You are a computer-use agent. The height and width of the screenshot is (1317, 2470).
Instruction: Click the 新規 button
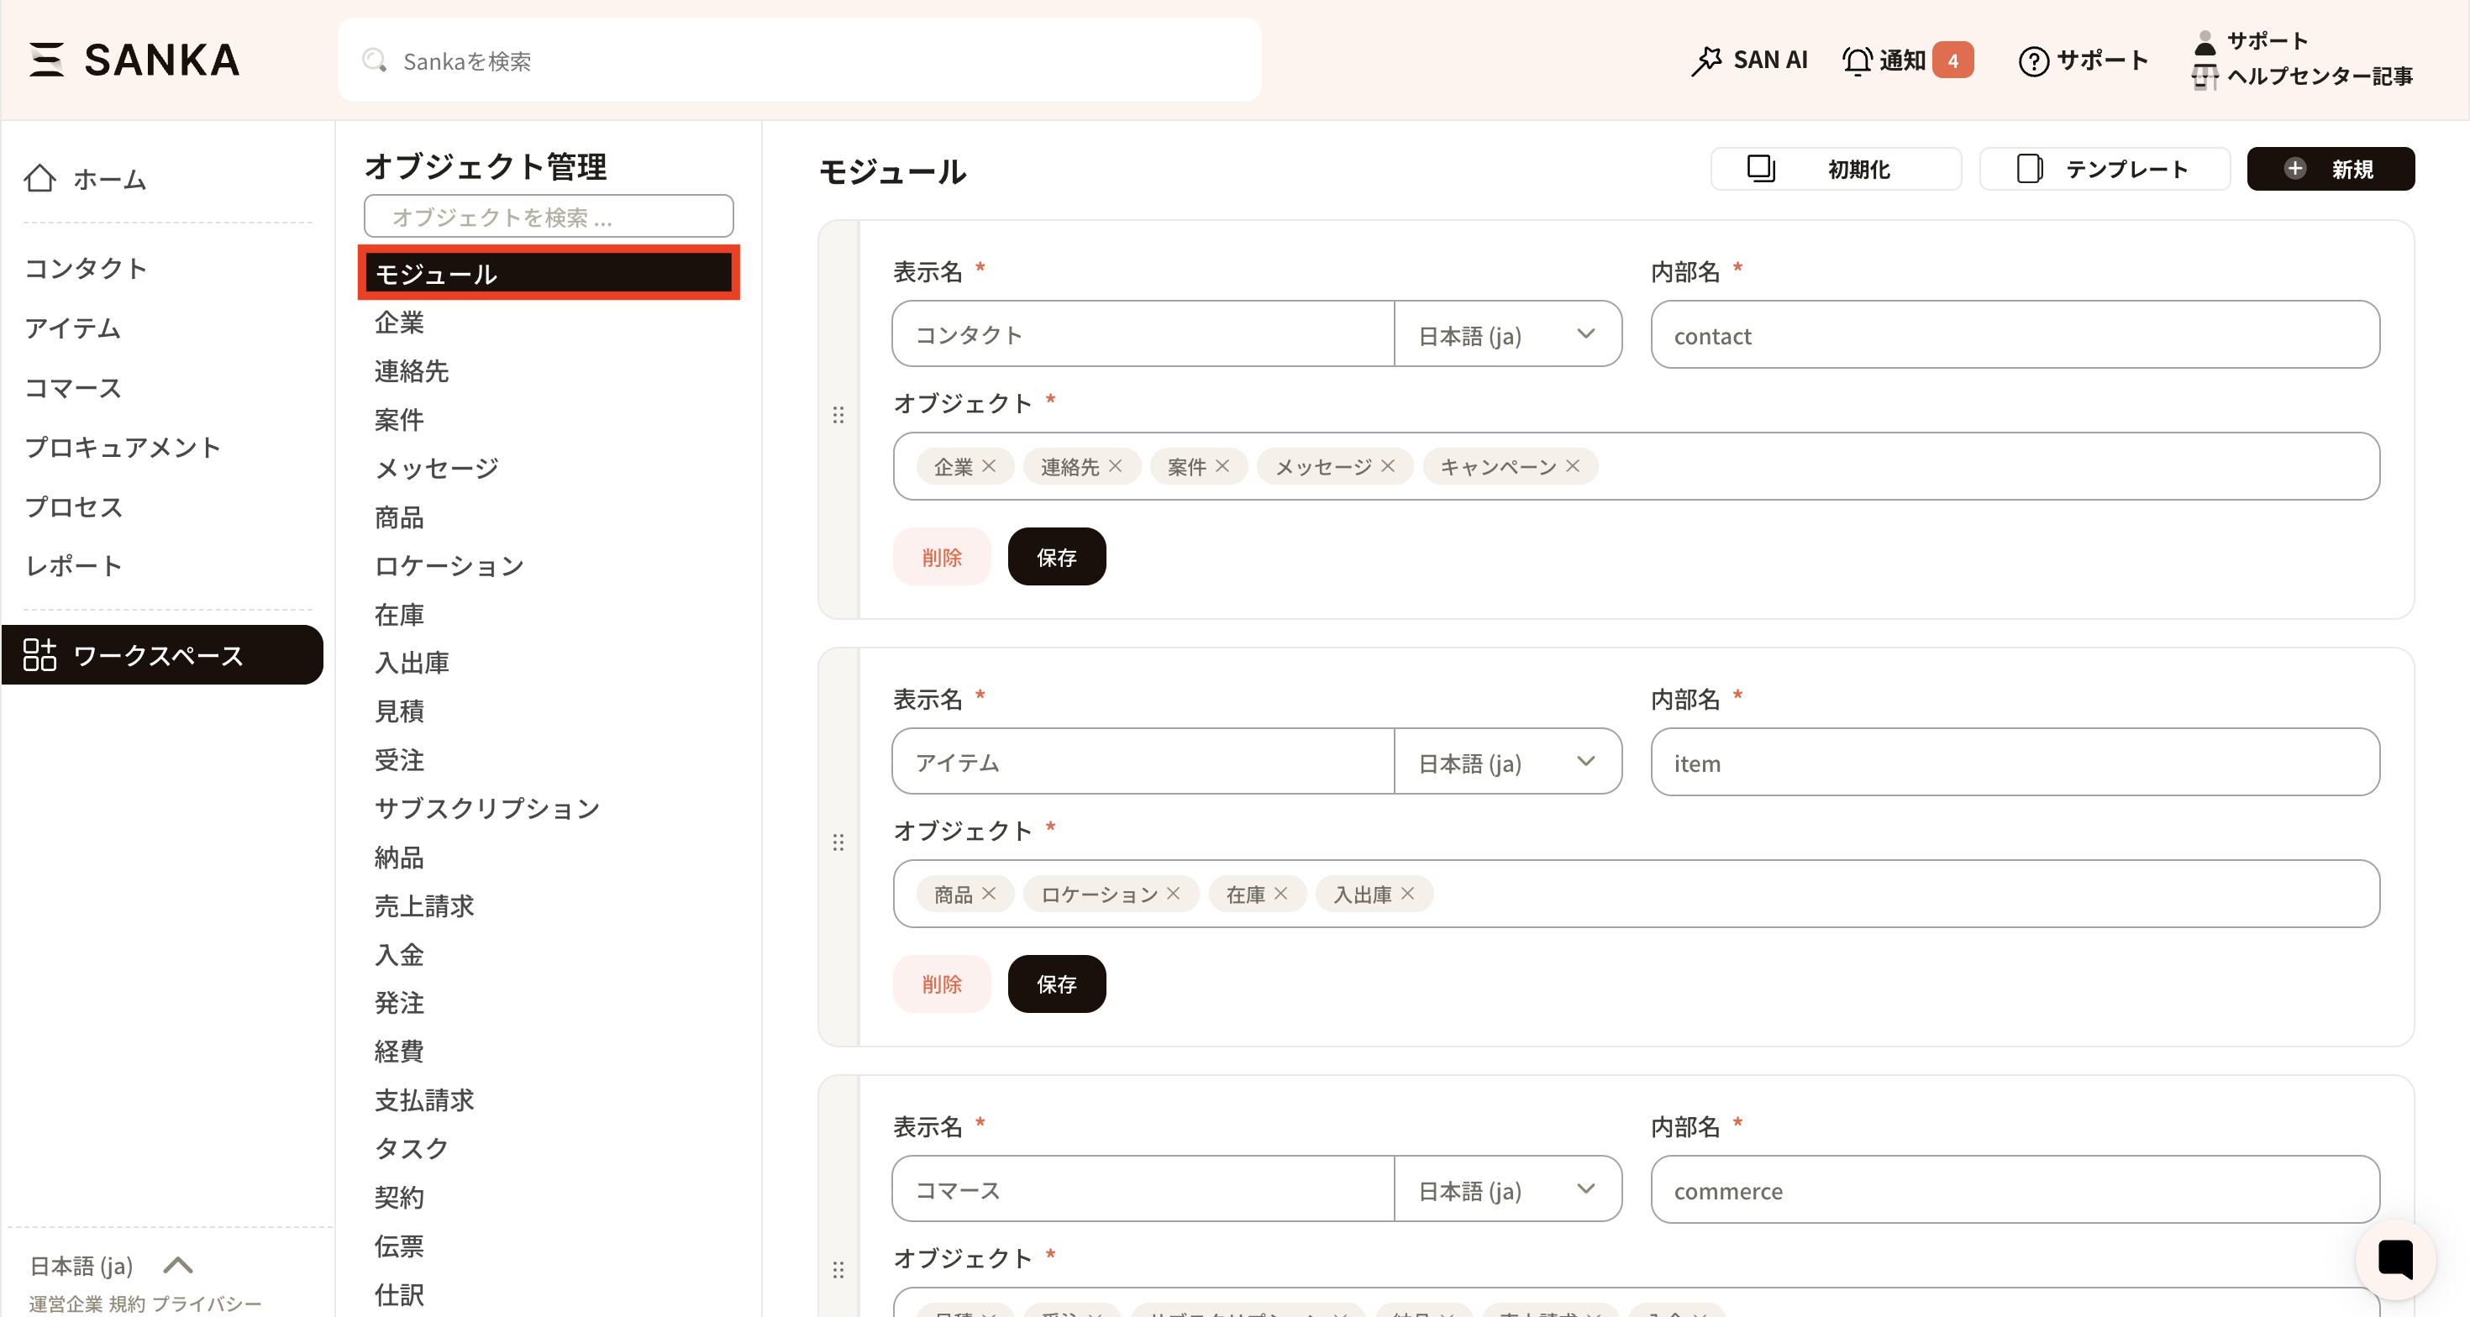(2330, 169)
